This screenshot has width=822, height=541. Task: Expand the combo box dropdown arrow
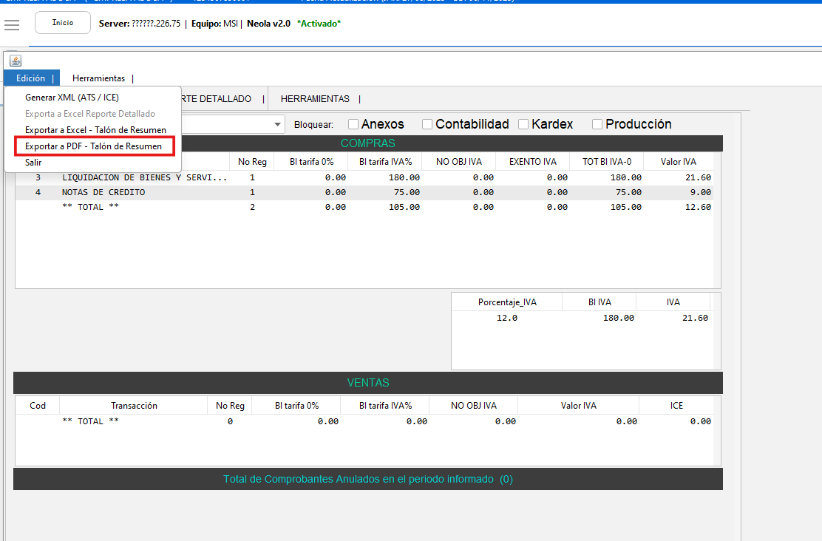[x=278, y=124]
